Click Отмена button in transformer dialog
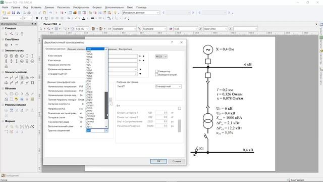Screen dimensions: 323x182 (x=177, y=161)
